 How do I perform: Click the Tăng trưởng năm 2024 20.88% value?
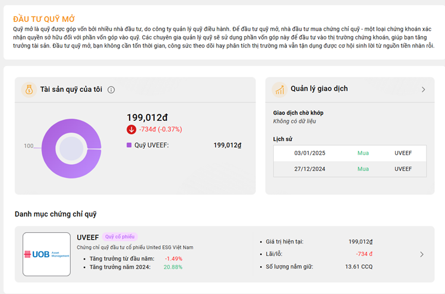point(173,267)
